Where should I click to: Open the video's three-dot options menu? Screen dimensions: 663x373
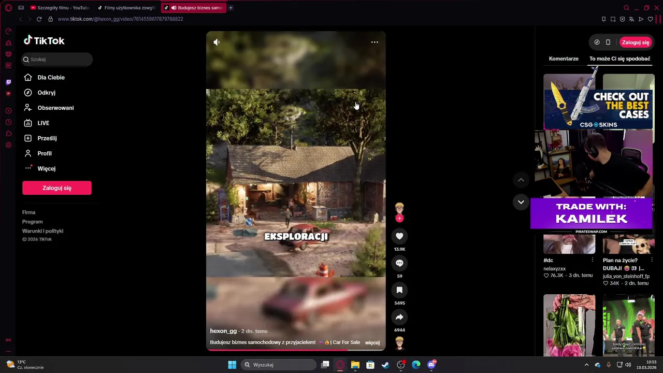[374, 42]
